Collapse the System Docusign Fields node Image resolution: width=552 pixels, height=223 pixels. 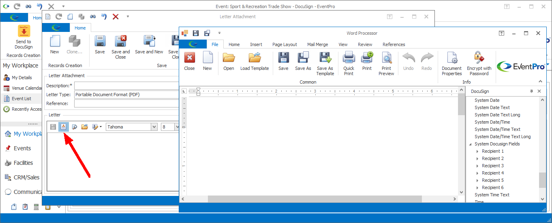471,144
